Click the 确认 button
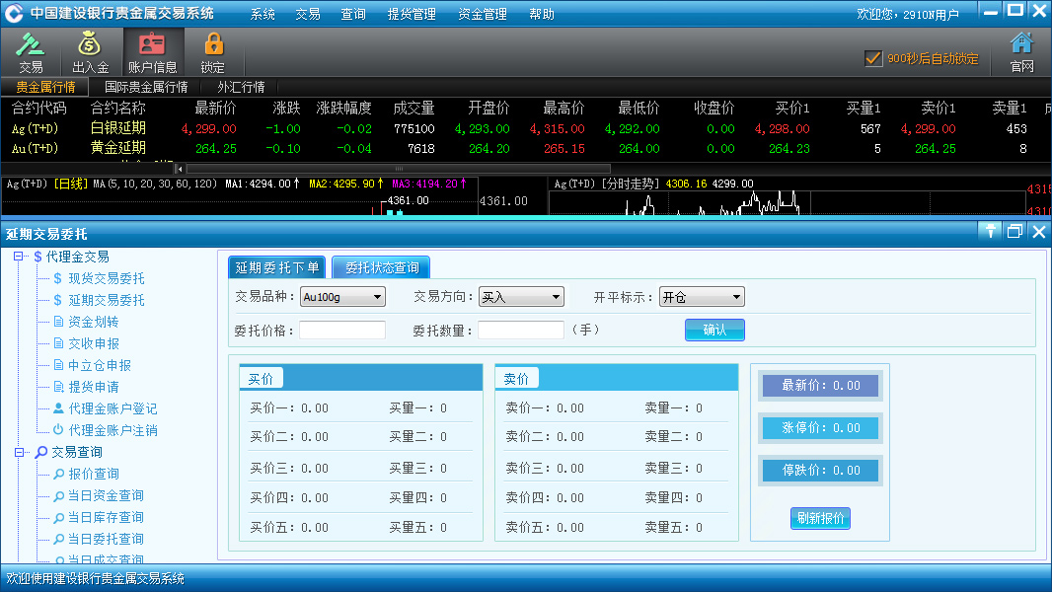Screen dimensions: 1052x592 pyautogui.click(x=714, y=330)
